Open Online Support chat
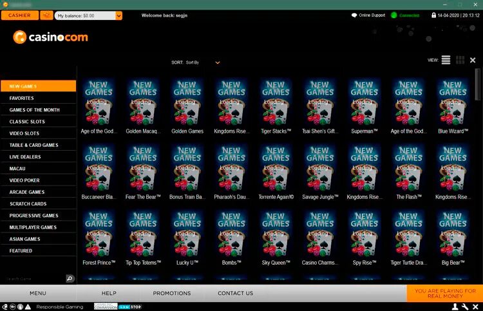This screenshot has width=483, height=311. [x=368, y=15]
